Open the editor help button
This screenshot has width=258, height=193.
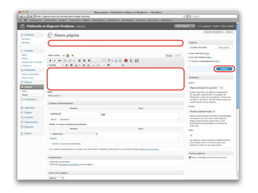[123, 65]
